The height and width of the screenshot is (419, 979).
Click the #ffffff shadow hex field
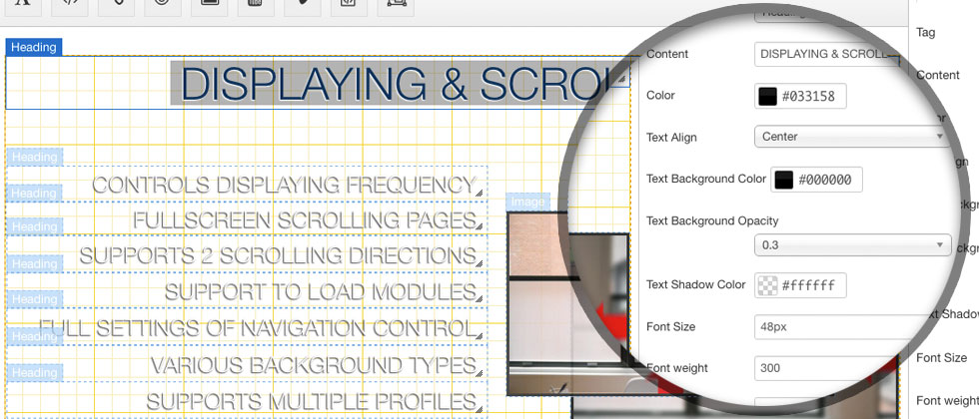[808, 285]
